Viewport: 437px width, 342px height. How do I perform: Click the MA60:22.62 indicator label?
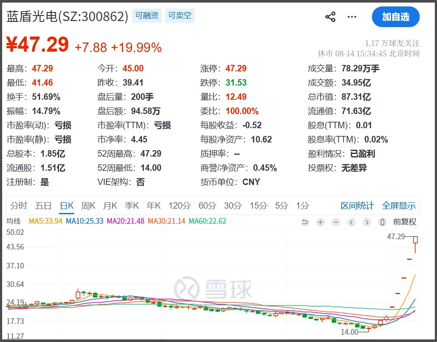(207, 221)
